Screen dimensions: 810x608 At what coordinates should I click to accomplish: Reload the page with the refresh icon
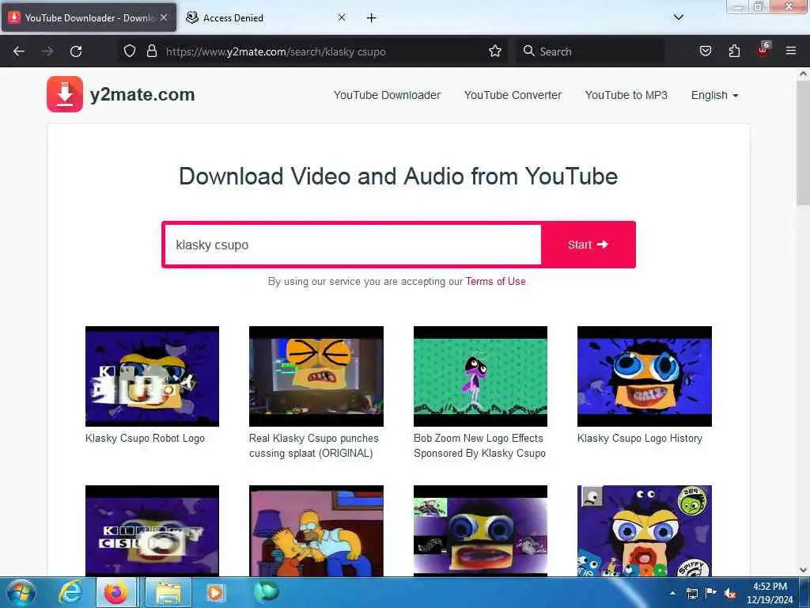click(76, 51)
